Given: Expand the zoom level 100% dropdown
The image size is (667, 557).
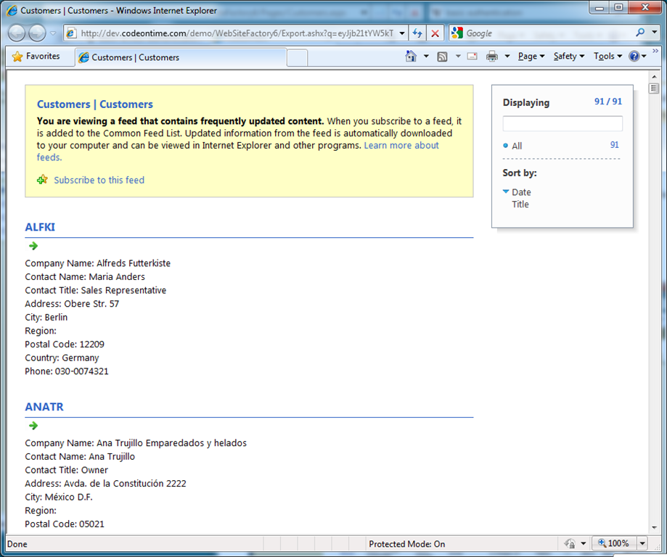Looking at the screenshot, I should (x=642, y=543).
